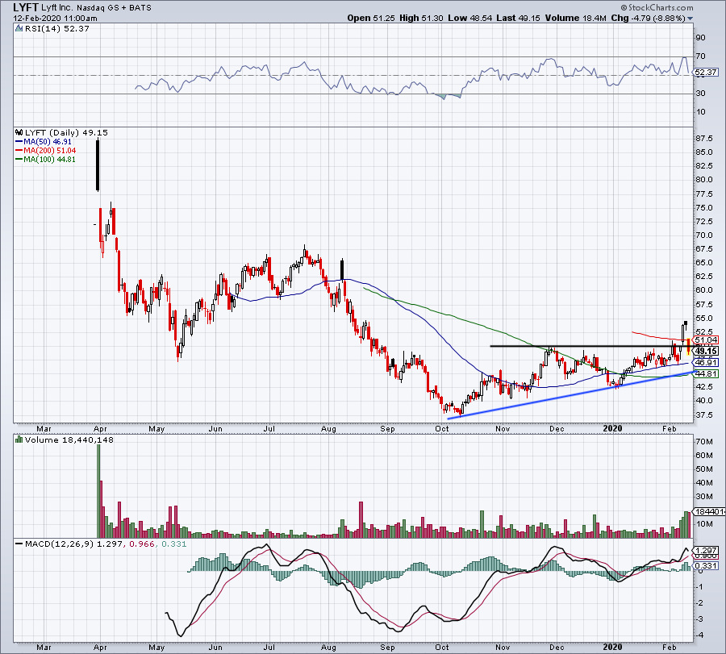Click the red MA(200) legend swatch
The width and height of the screenshot is (726, 654).
click(x=19, y=150)
